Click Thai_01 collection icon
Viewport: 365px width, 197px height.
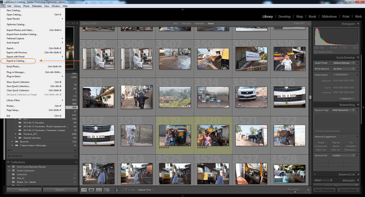14,178
